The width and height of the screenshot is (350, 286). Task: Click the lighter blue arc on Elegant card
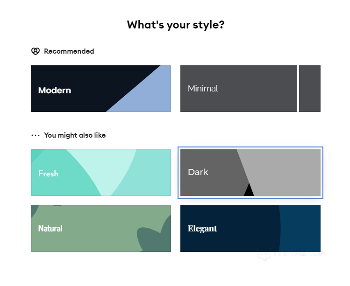(x=301, y=229)
